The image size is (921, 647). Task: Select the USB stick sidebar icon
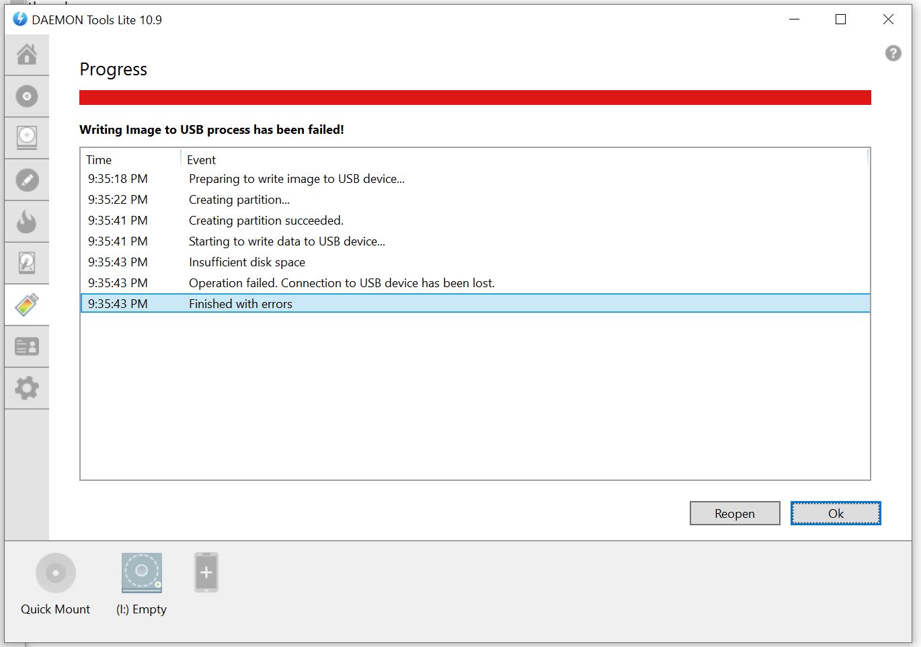coord(27,305)
